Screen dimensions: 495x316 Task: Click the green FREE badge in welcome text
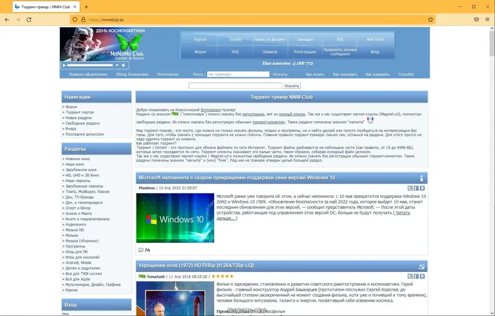175,114
